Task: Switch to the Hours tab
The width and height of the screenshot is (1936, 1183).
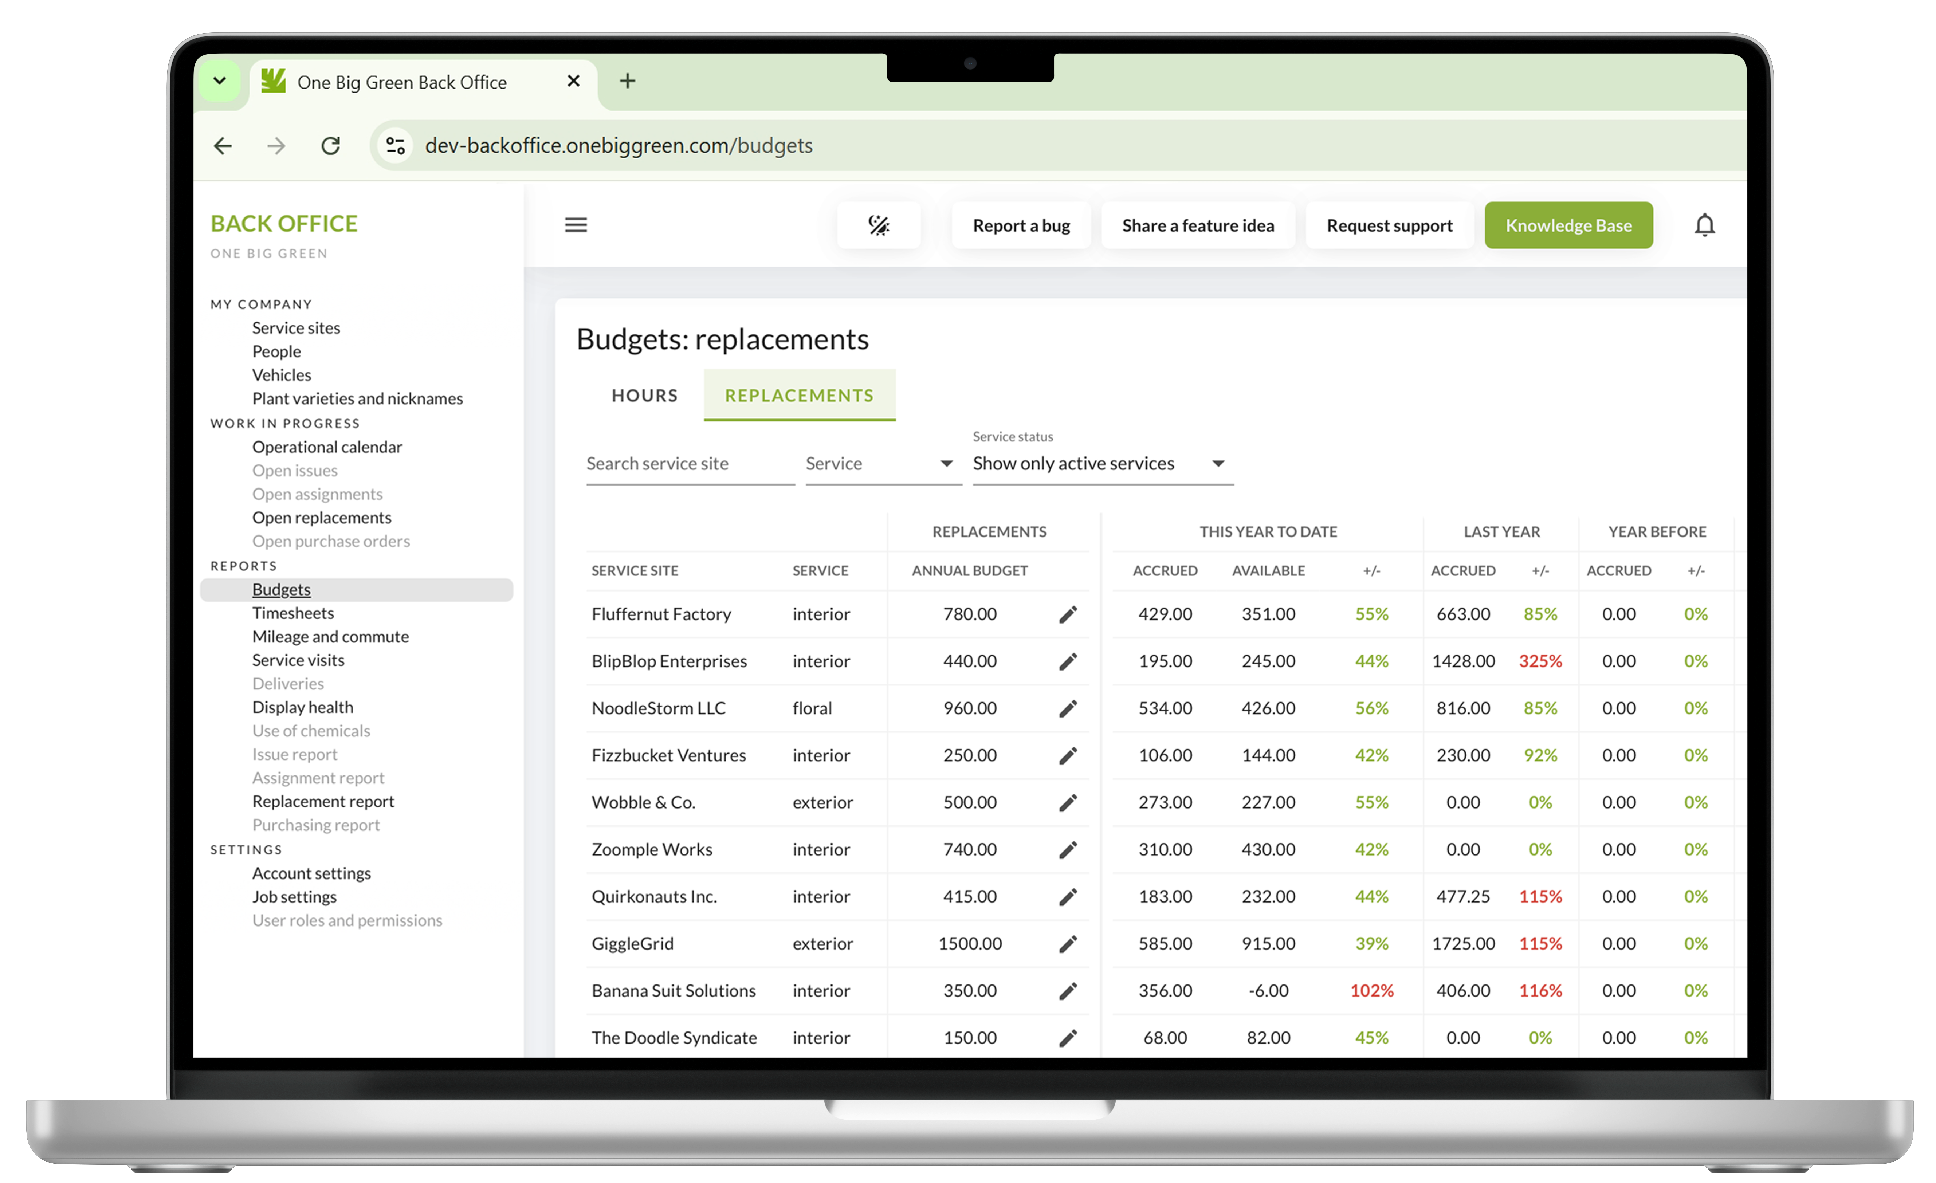Action: (x=644, y=396)
